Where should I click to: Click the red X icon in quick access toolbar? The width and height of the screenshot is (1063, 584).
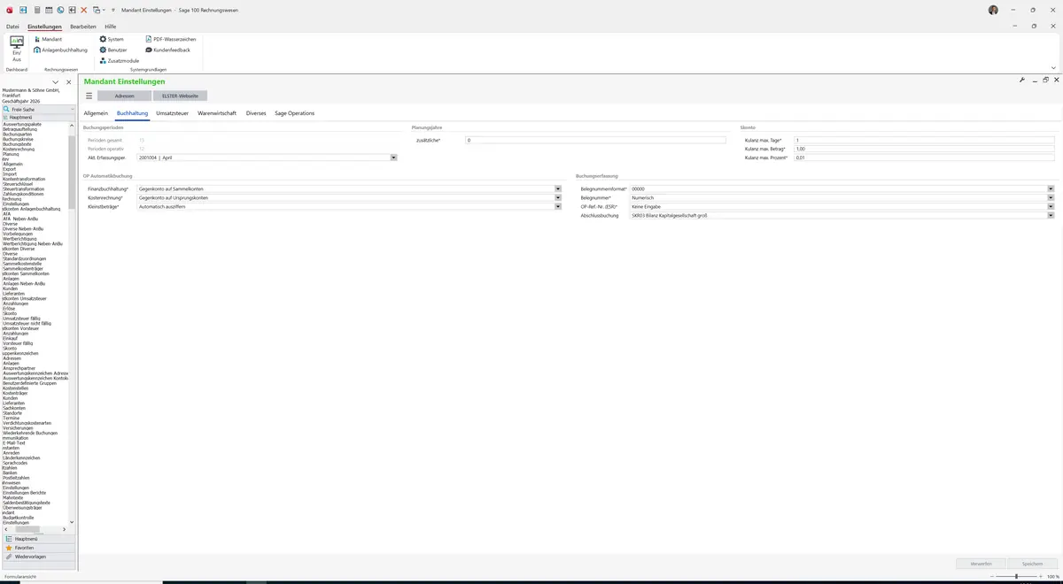84,10
